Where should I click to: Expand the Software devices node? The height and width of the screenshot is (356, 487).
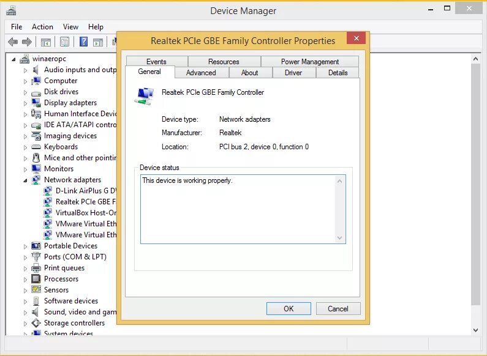(x=25, y=302)
